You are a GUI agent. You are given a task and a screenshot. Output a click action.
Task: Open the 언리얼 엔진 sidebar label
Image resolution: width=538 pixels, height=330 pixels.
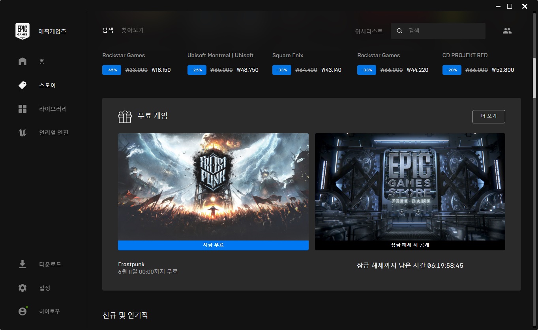(x=54, y=132)
